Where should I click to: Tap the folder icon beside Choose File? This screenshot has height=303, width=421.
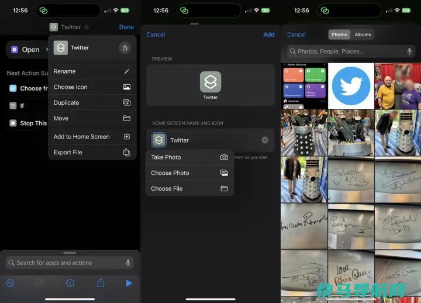click(224, 188)
